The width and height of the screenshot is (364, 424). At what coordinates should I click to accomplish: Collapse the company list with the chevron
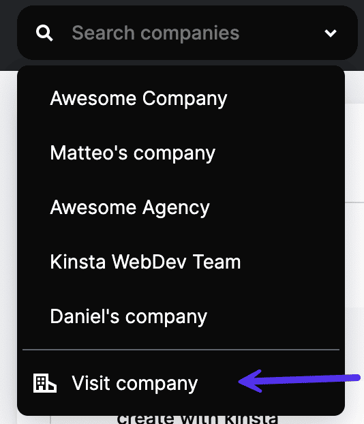(331, 33)
